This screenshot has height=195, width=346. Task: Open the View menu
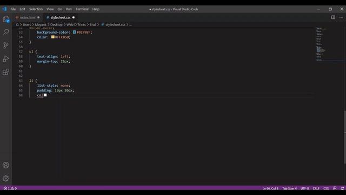(50, 9)
